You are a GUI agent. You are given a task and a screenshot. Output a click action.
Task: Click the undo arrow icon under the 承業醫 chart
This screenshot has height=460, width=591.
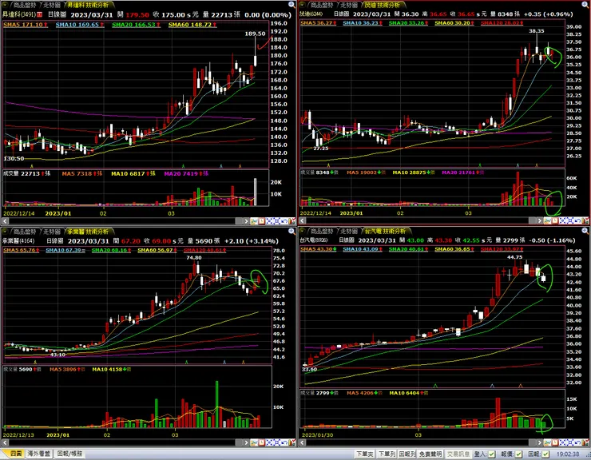point(284,442)
